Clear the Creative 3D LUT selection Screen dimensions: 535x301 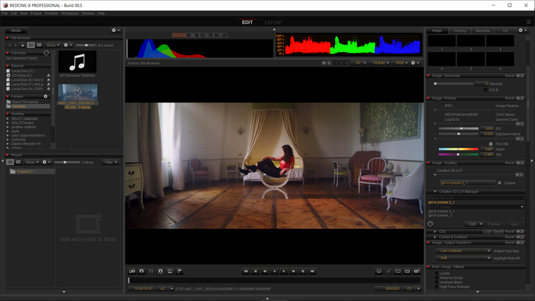tap(499, 183)
